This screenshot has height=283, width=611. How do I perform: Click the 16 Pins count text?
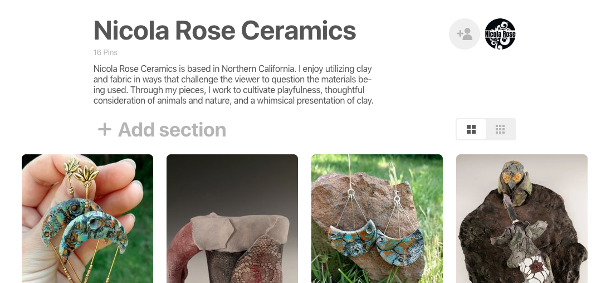[105, 52]
